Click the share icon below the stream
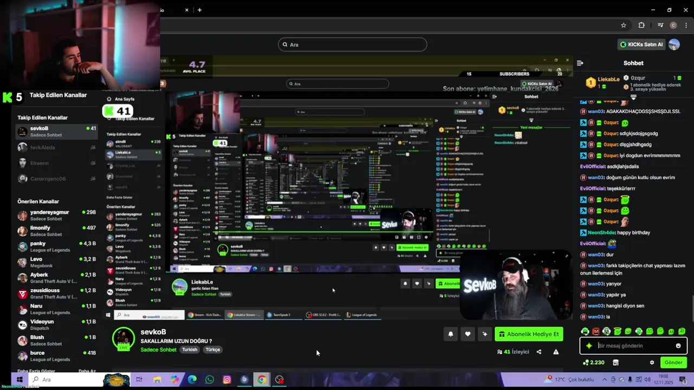694x390 pixels. point(538,352)
